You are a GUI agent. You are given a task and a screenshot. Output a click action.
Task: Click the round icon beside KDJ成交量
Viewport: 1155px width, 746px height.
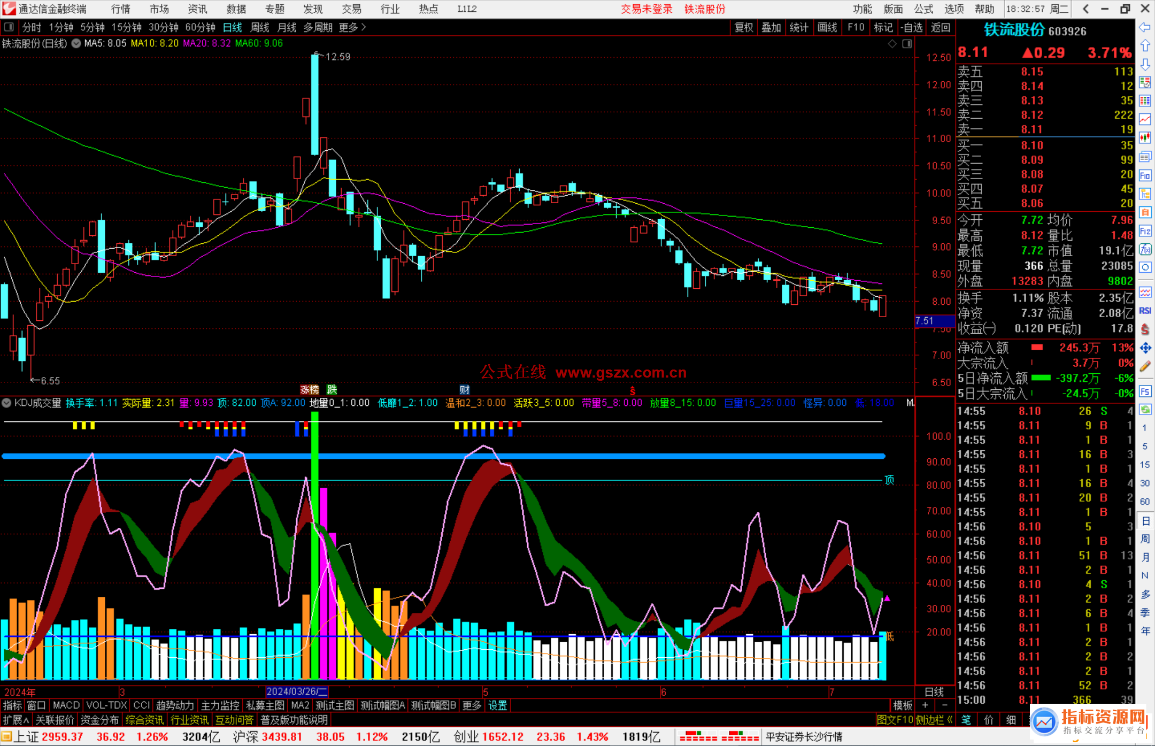point(7,403)
